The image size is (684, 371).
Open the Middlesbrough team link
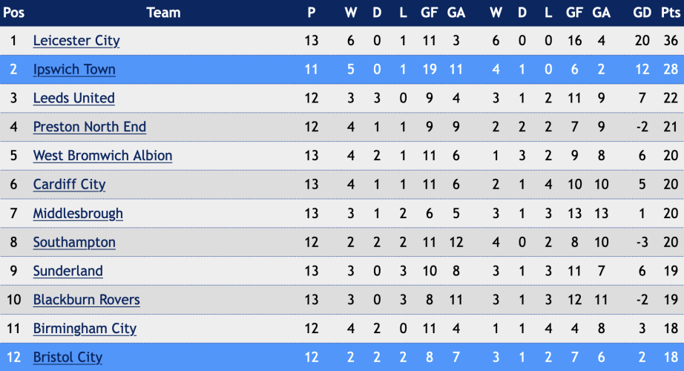(x=78, y=214)
